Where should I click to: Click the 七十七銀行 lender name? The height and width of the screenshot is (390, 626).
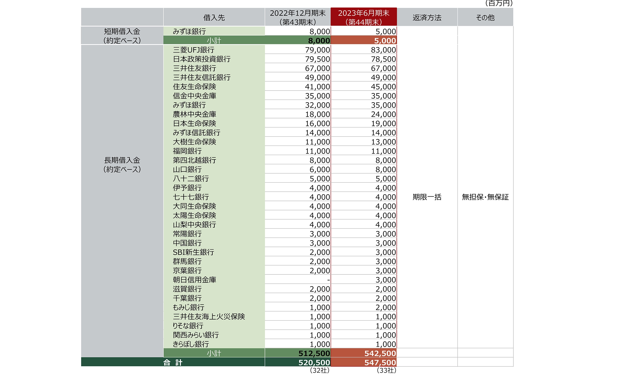pyautogui.click(x=191, y=197)
